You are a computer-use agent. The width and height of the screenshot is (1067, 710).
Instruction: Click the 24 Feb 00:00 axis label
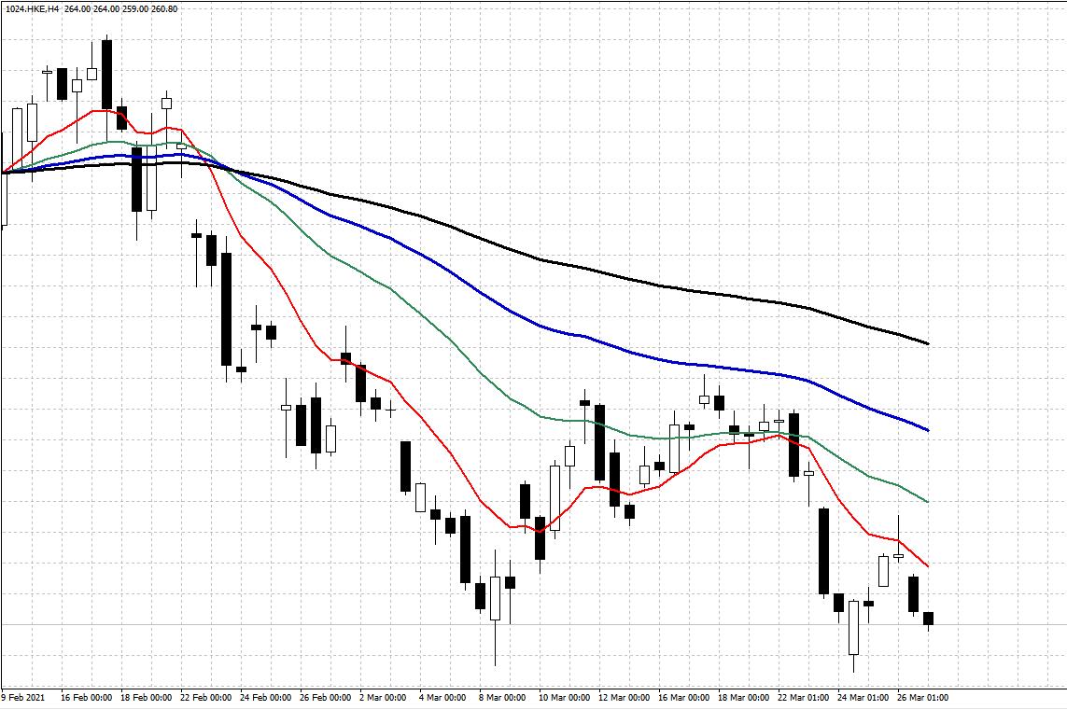tap(265, 697)
